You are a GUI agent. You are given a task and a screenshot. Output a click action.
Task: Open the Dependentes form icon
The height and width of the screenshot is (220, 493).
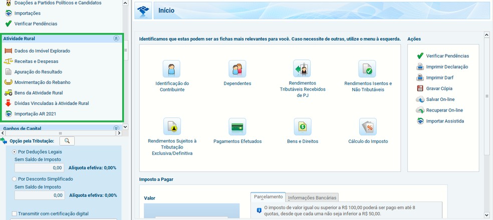pyautogui.click(x=237, y=68)
